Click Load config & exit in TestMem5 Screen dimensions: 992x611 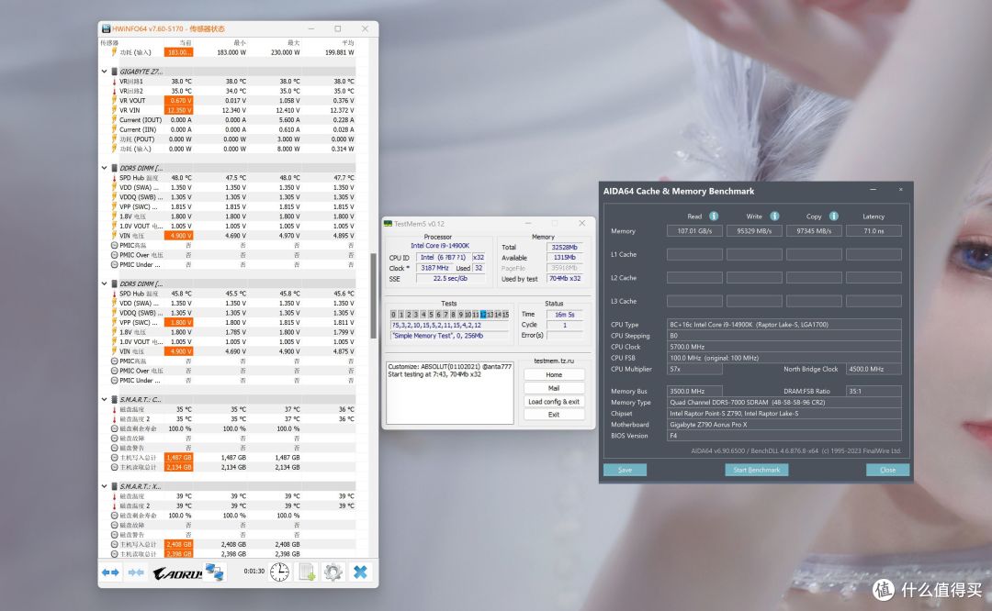pos(554,401)
